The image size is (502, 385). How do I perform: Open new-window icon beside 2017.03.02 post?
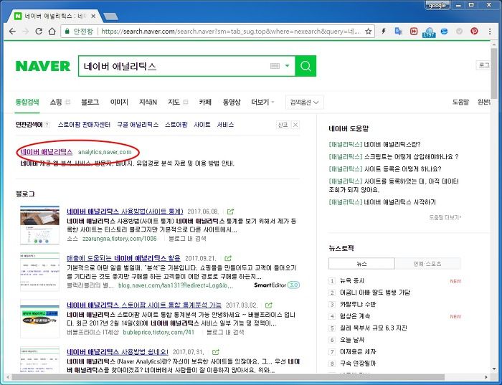[269, 305]
